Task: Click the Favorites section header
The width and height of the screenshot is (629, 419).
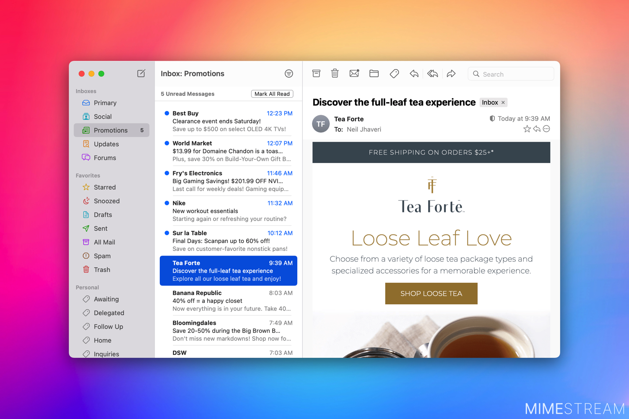Action: [88, 176]
